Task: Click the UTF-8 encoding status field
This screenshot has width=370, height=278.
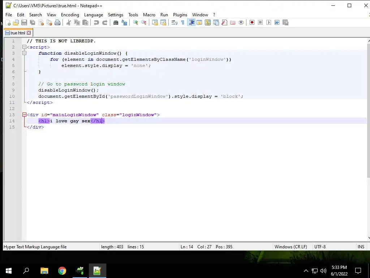Action: tap(334, 247)
